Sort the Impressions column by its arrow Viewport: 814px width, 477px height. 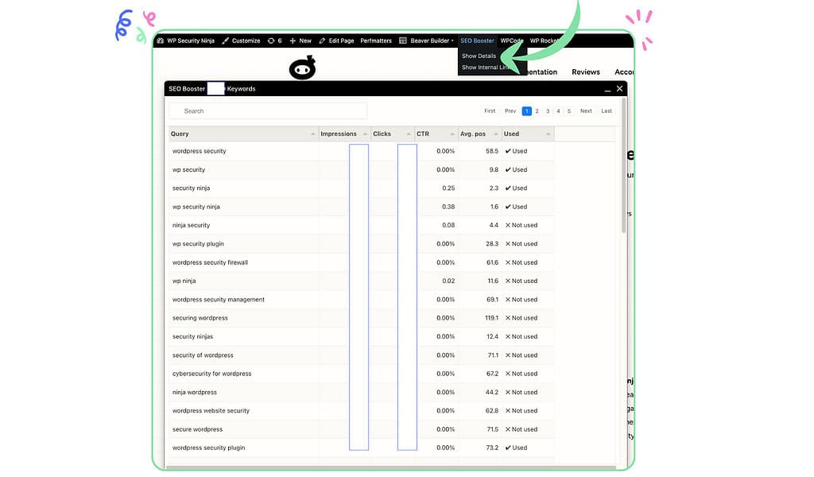coord(365,134)
